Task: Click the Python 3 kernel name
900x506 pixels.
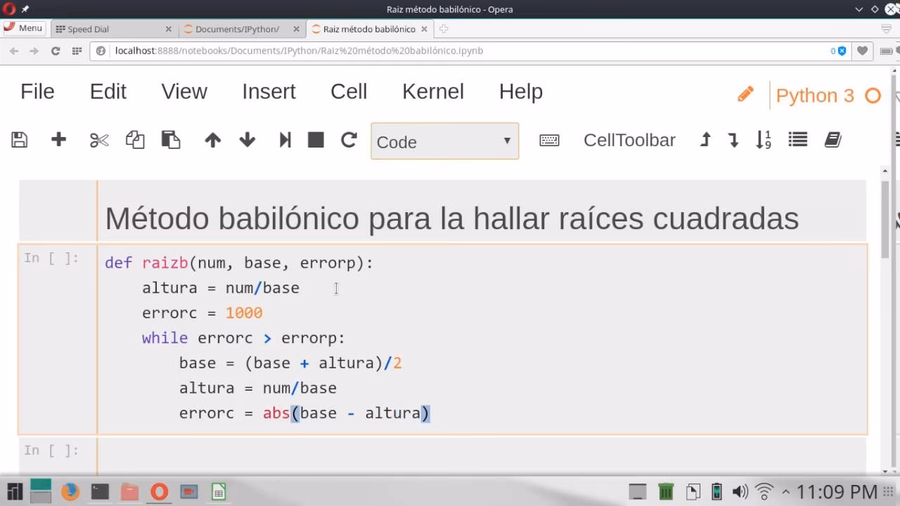Action: tap(814, 95)
